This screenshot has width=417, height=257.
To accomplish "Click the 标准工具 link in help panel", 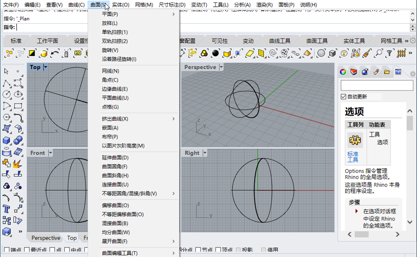I will point(353,157).
